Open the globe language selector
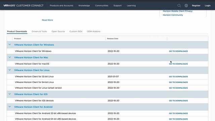 [x=186, y=5]
